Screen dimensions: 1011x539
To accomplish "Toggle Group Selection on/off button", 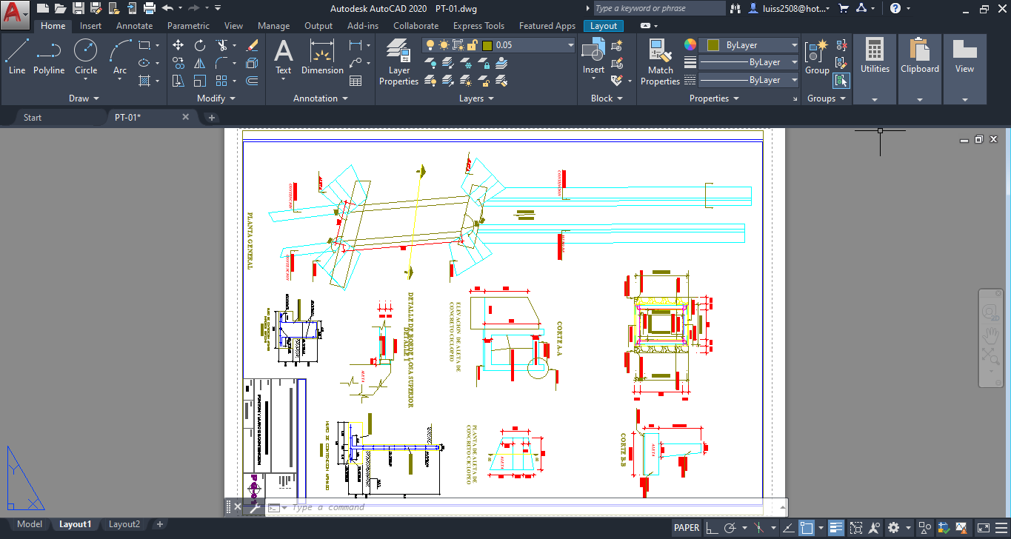I will tap(841, 81).
